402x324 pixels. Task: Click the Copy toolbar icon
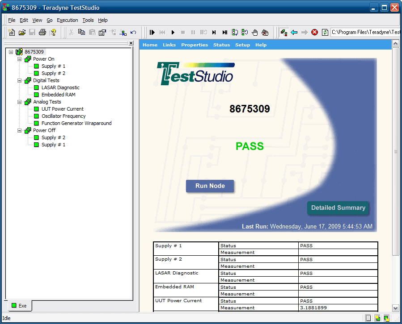[81, 32]
